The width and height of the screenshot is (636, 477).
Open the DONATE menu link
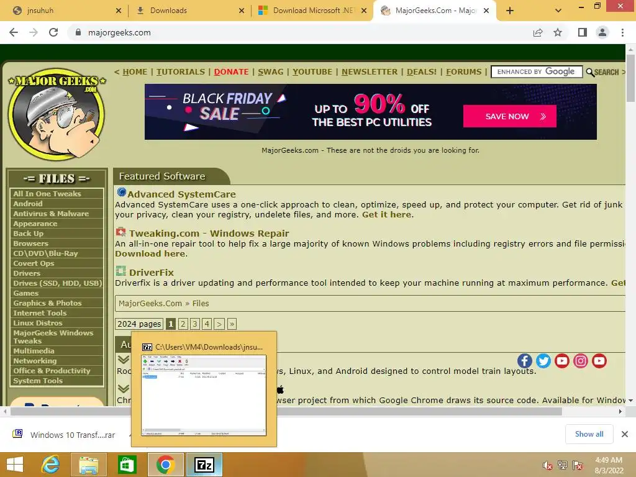coord(231,72)
